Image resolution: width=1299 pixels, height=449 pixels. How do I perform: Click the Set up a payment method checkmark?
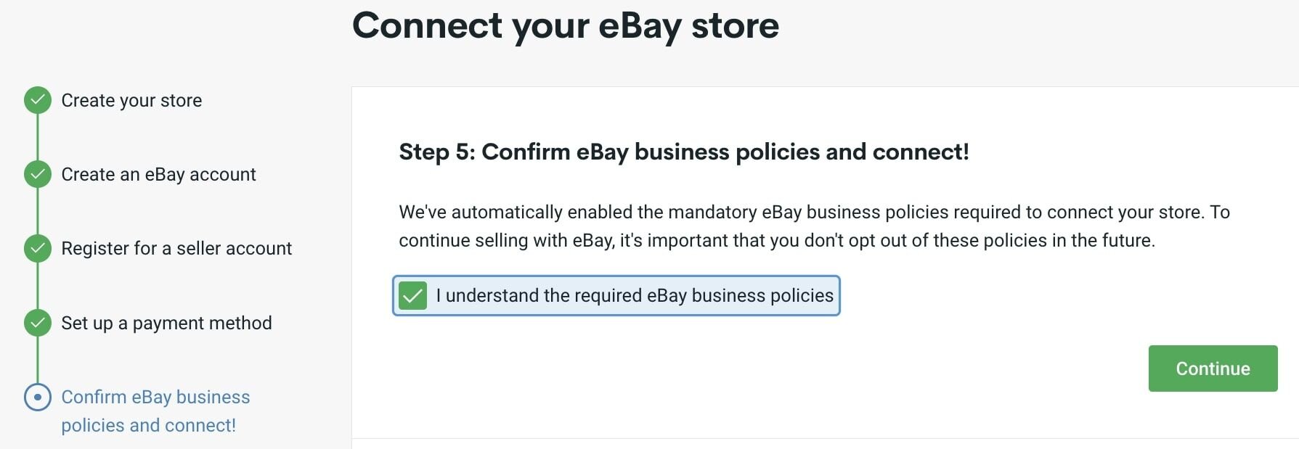37,322
